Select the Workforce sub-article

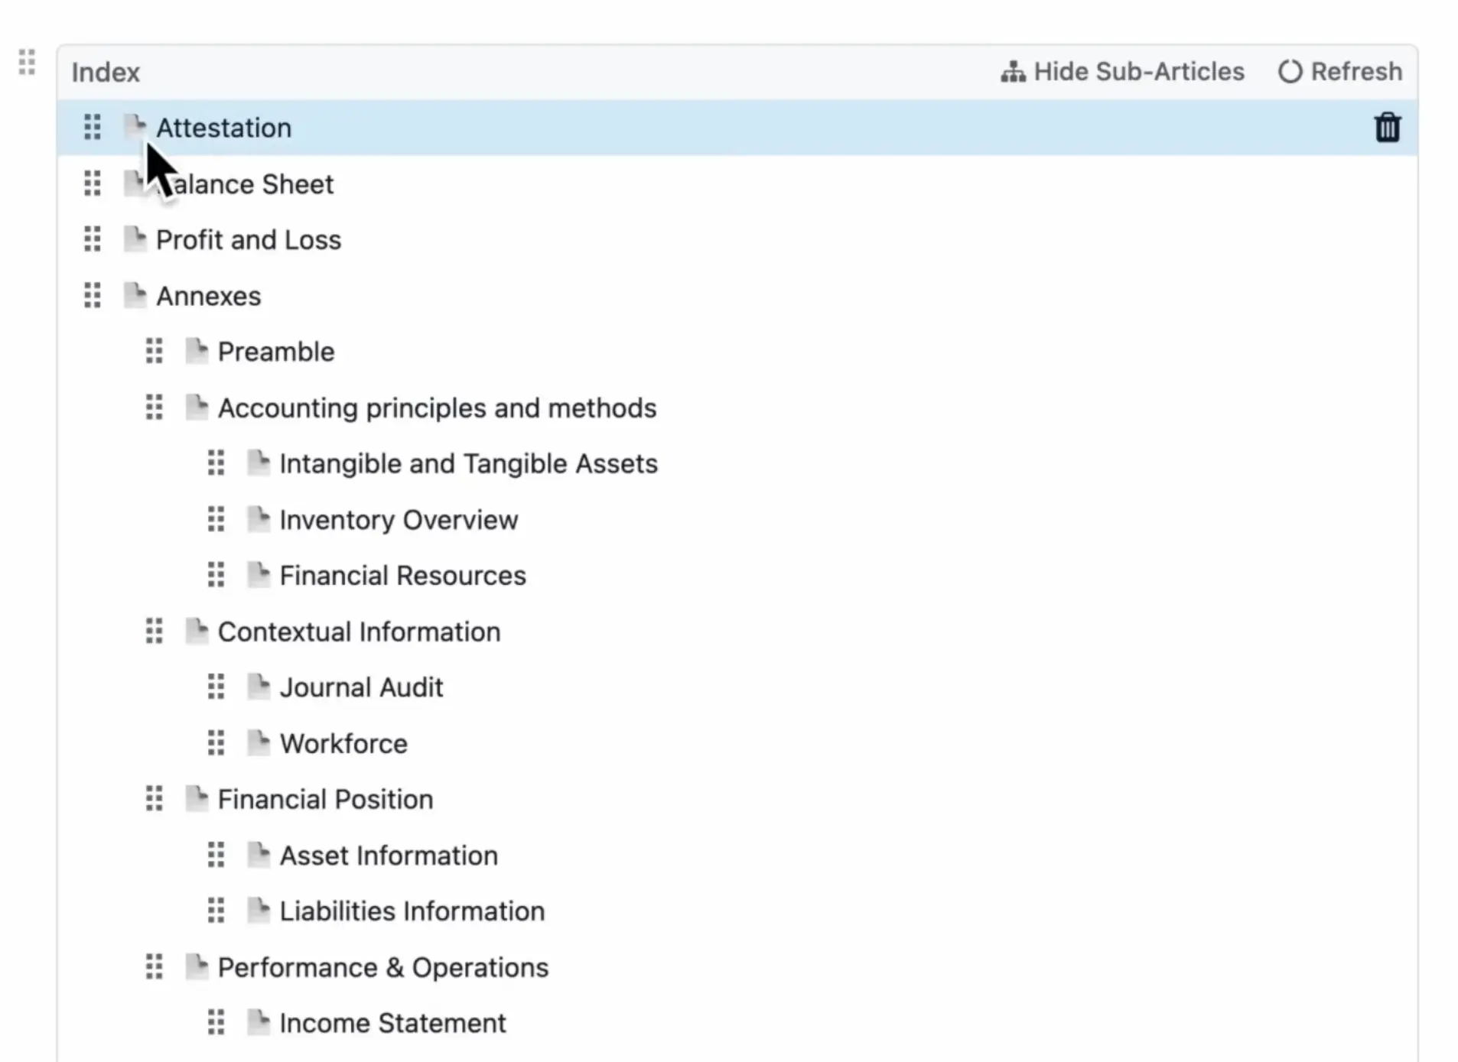(x=343, y=742)
